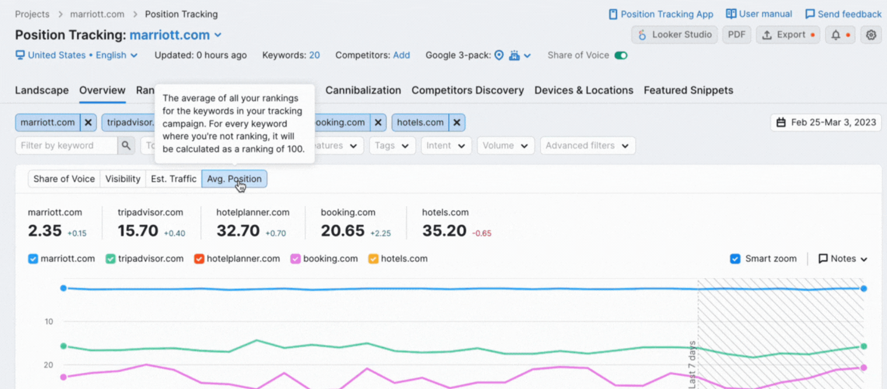Remove the hotels.com domain chip
The width and height of the screenshot is (887, 389).
(x=457, y=123)
